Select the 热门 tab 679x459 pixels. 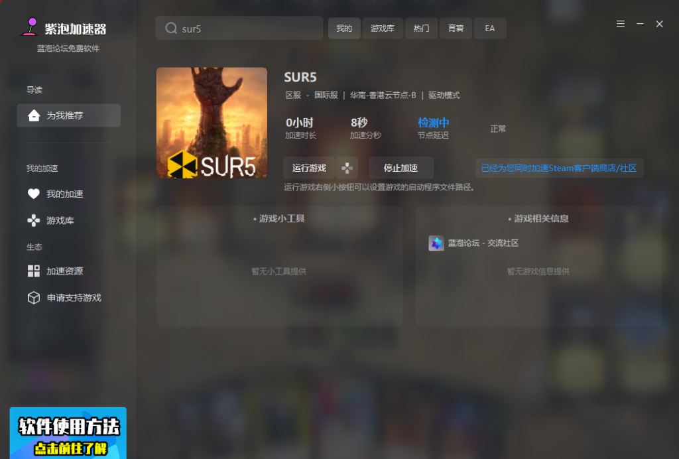click(421, 28)
